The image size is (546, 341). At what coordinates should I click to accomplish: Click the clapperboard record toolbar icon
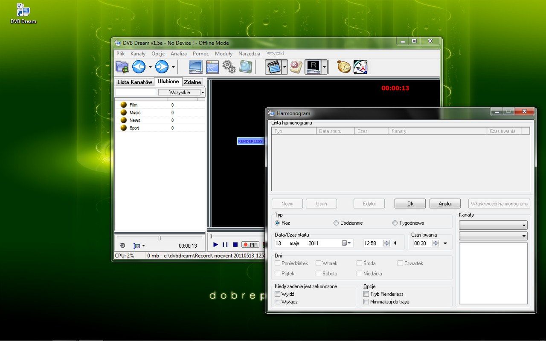[x=273, y=67]
